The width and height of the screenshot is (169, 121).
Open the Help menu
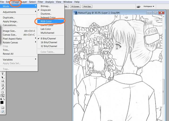77,2
